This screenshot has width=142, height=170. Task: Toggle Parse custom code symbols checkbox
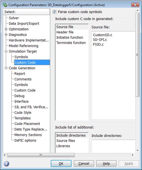[x=54, y=12]
